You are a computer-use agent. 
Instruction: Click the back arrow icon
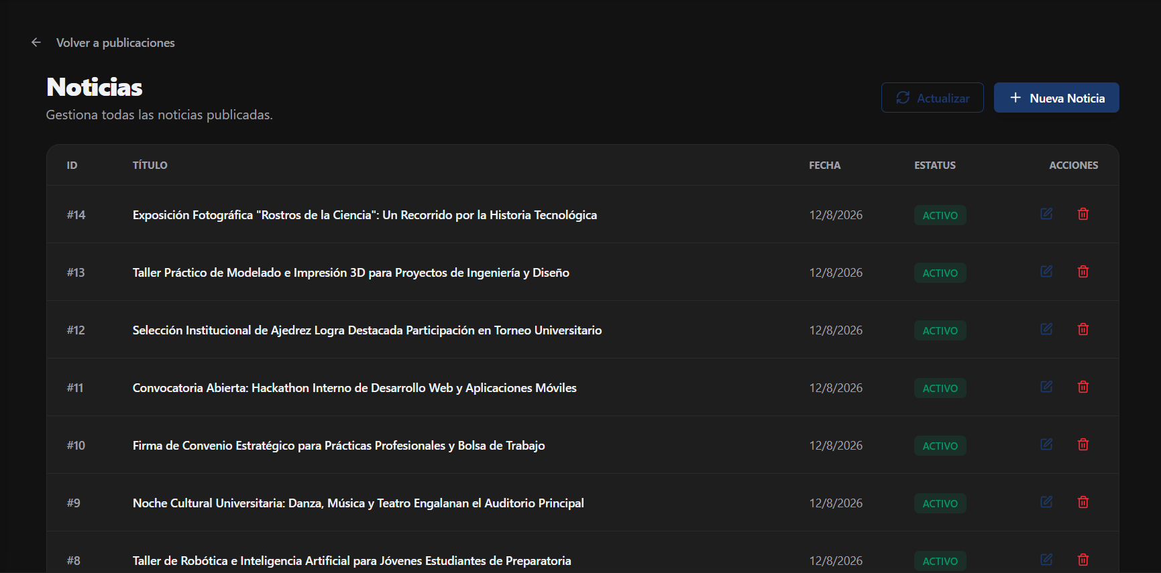coord(36,42)
